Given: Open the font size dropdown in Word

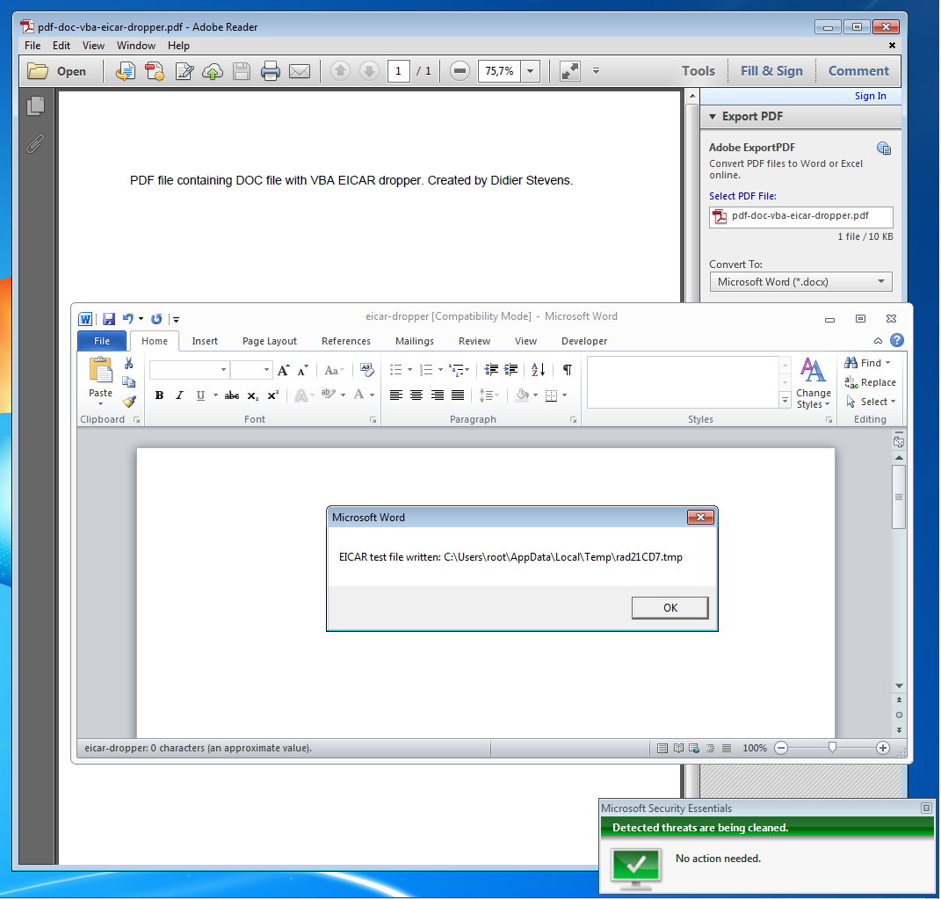Looking at the screenshot, I should (266, 370).
